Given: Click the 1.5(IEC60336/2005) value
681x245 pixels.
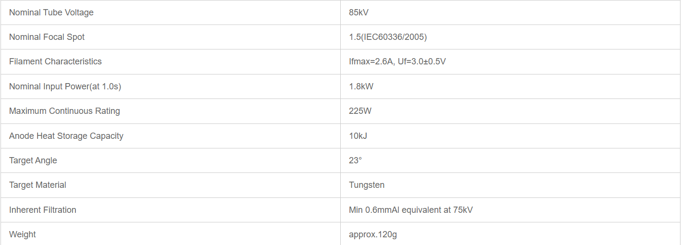Looking at the screenshot, I should (388, 37).
